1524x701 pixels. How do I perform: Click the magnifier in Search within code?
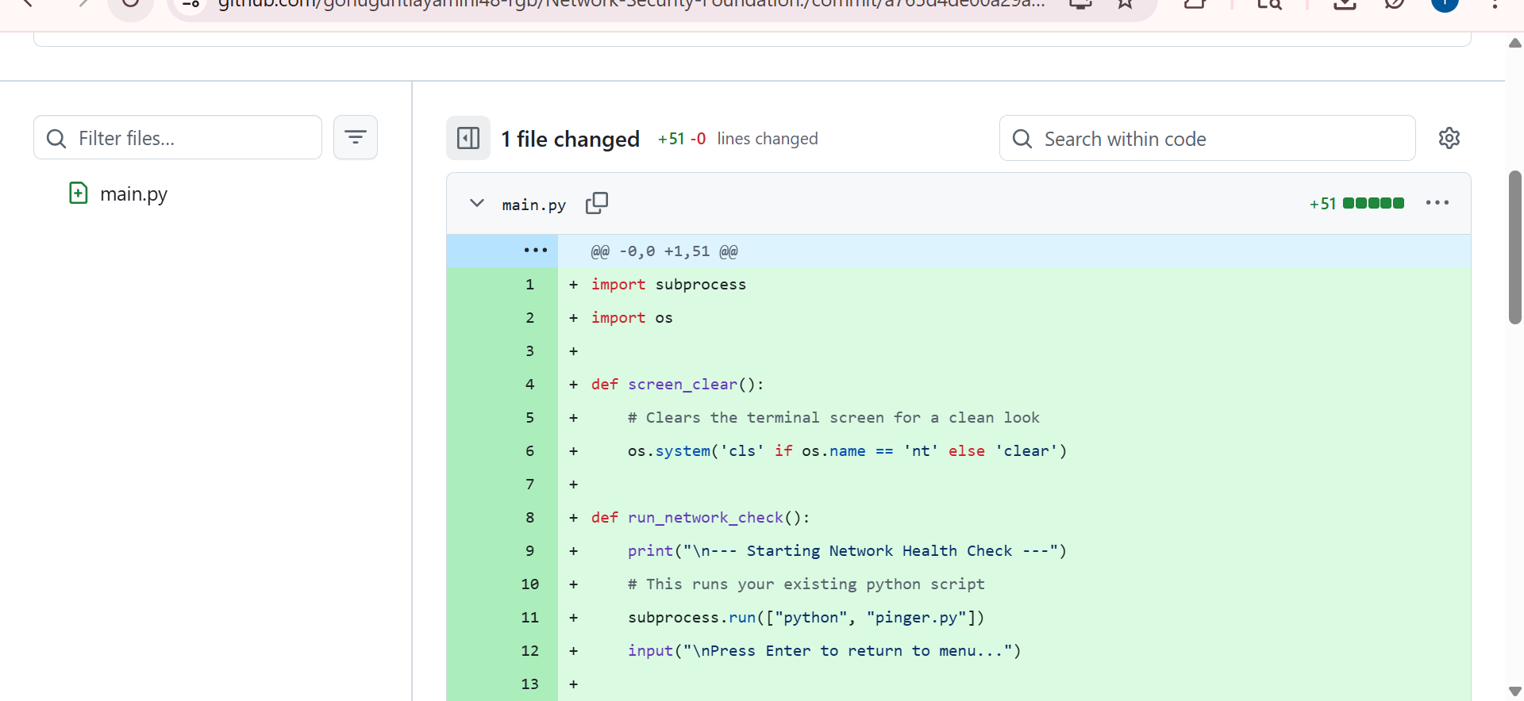click(1022, 139)
